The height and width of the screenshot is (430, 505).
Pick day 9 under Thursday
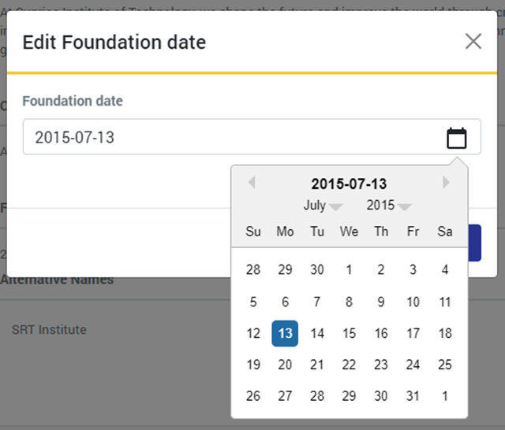pyautogui.click(x=381, y=302)
